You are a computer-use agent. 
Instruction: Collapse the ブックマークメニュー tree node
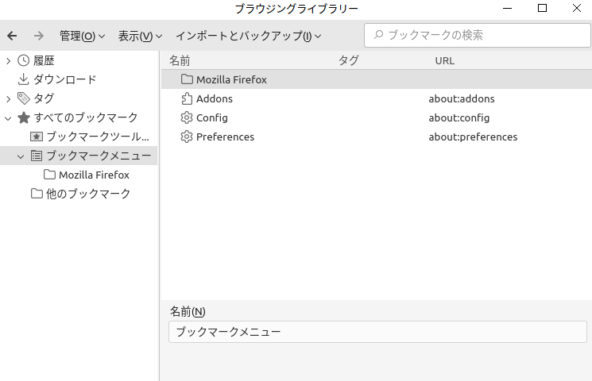point(21,156)
